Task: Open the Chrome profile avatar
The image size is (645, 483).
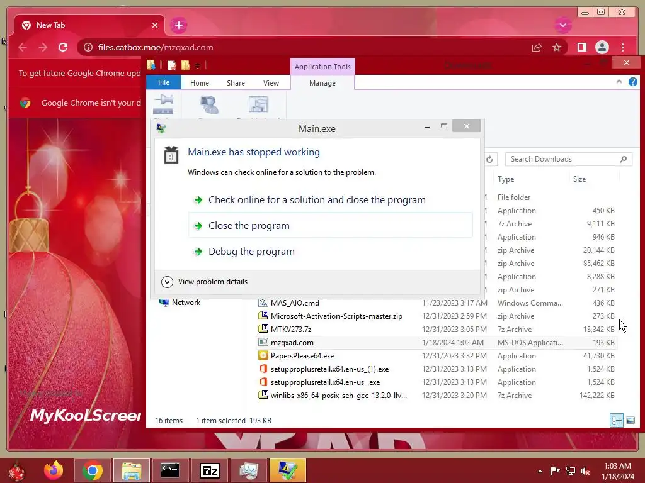Action: (x=602, y=47)
